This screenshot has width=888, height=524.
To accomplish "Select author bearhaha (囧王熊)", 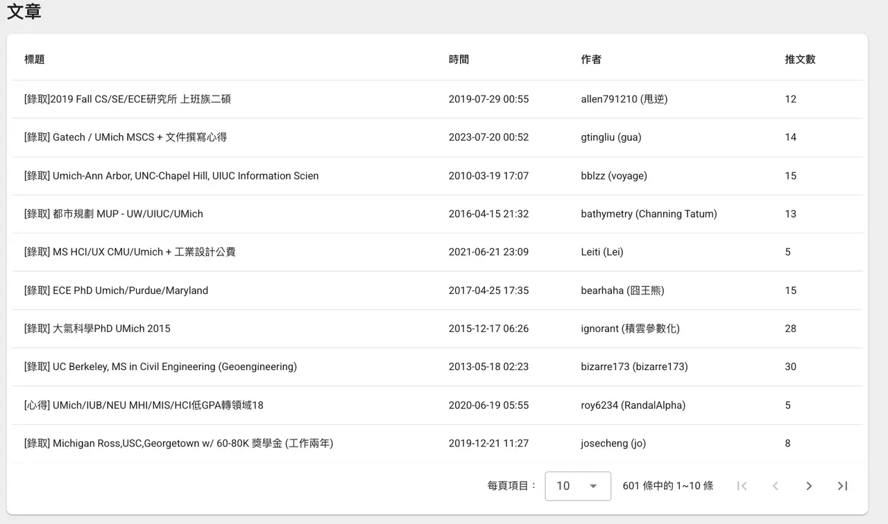I will click(x=623, y=290).
